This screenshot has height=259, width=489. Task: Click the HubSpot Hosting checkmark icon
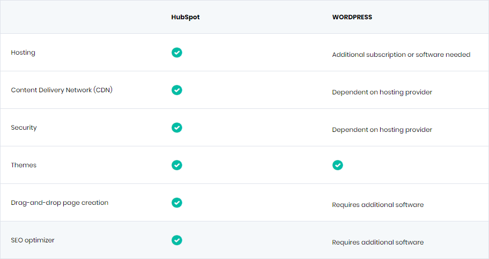pos(177,53)
